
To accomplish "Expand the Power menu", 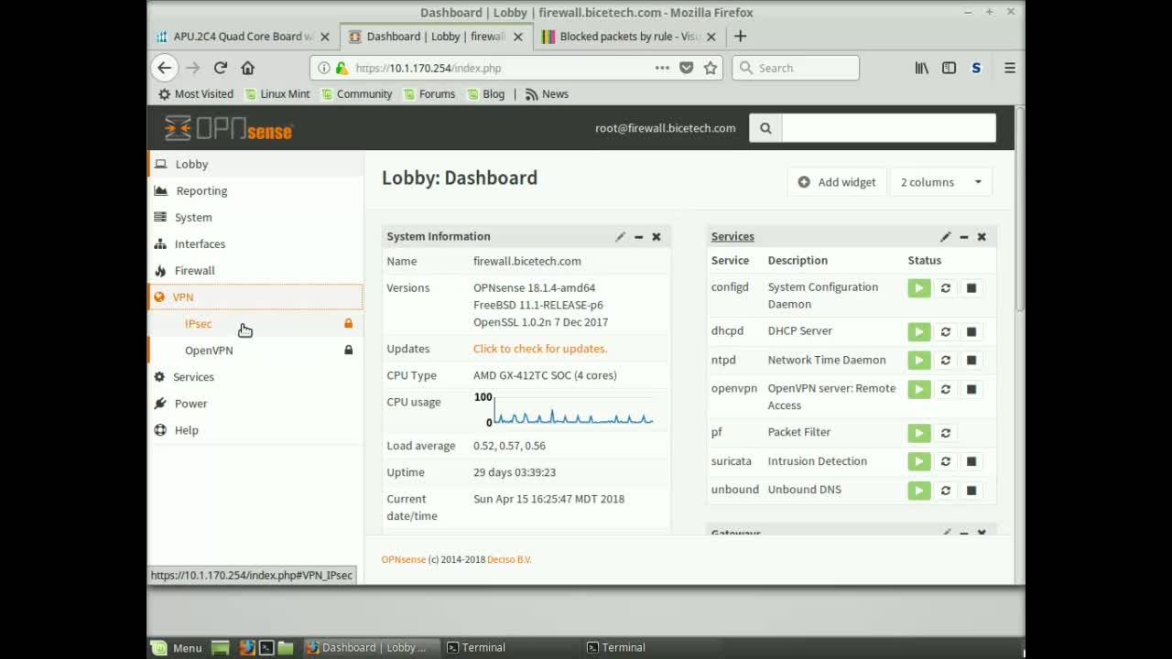I will [x=255, y=403].
